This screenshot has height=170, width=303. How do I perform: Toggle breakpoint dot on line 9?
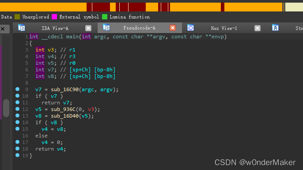[x=17, y=89]
